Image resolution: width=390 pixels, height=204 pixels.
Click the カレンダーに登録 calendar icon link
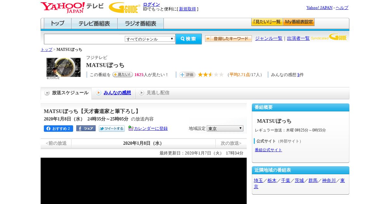[148, 129]
